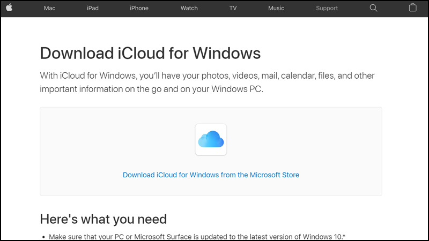Open the Watch navigation item
The height and width of the screenshot is (241, 429).
pyautogui.click(x=189, y=8)
